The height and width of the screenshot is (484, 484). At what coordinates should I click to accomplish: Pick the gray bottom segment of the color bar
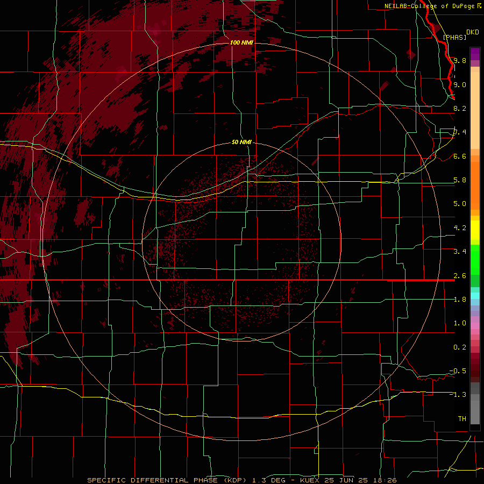(475, 410)
